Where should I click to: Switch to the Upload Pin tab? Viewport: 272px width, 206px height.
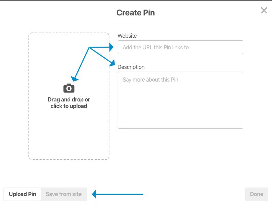(23, 194)
